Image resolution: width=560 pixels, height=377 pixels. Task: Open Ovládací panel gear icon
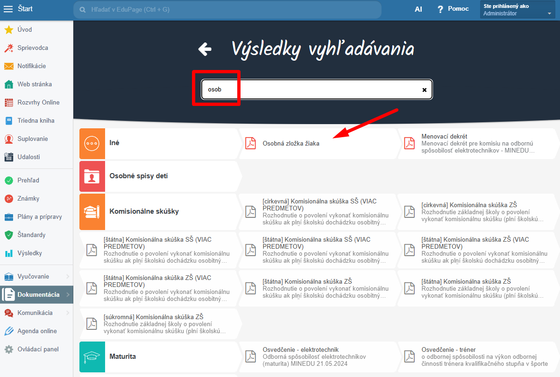(x=9, y=349)
